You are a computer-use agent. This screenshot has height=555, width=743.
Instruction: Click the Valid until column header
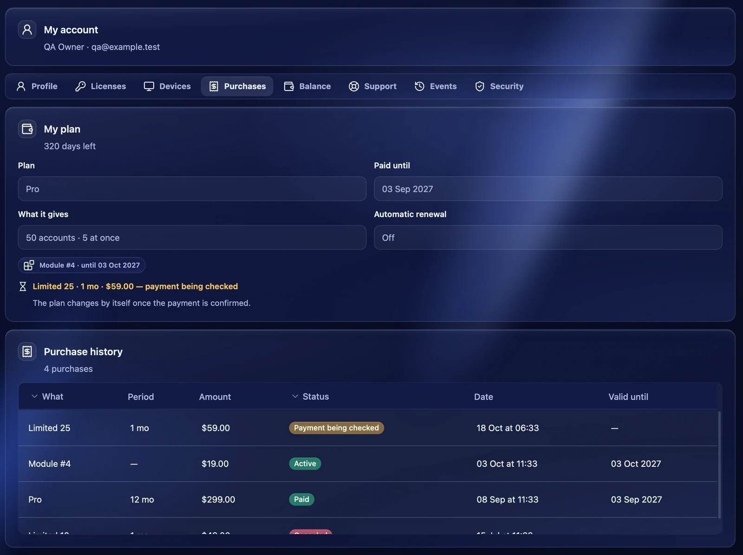tap(628, 397)
